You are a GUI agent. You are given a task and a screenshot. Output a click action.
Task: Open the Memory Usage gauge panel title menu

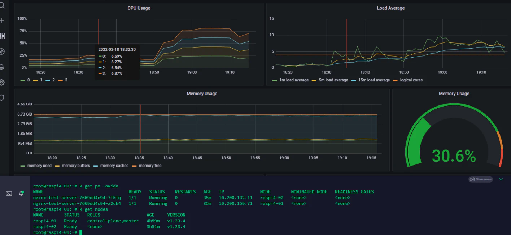[454, 94]
